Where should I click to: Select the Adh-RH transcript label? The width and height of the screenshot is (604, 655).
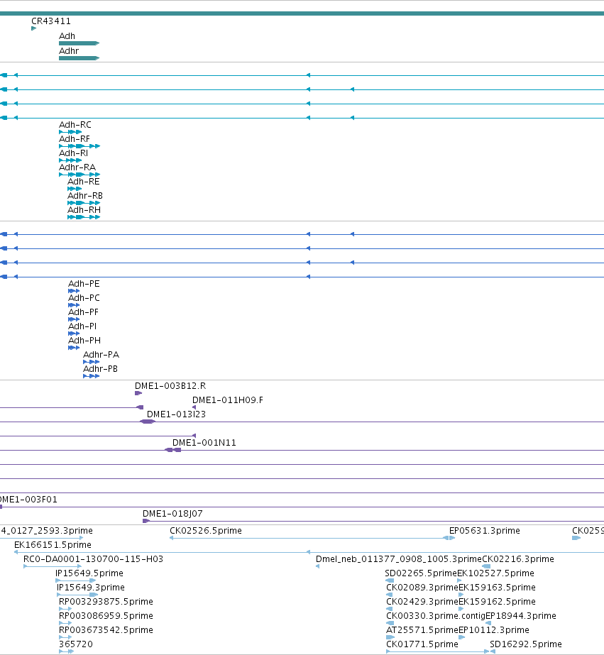[84, 210]
